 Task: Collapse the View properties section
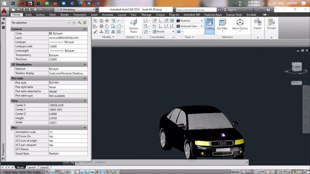tap(85, 101)
